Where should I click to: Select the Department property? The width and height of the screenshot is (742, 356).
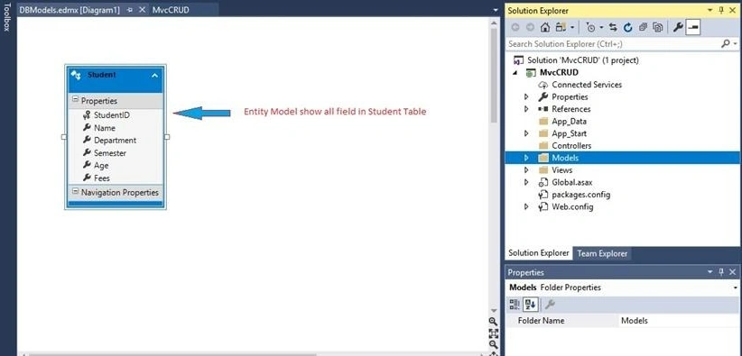(x=115, y=141)
